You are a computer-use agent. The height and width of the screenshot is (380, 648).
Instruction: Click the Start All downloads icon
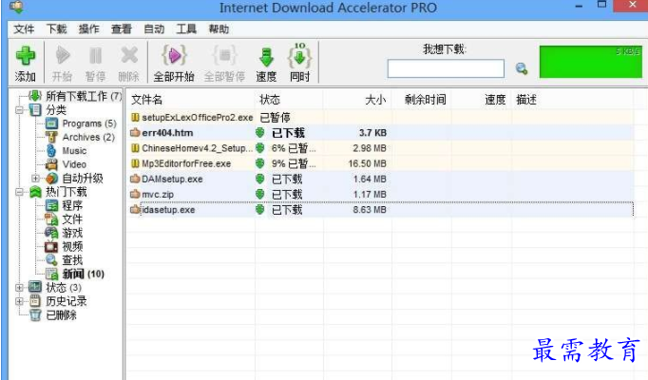174,56
